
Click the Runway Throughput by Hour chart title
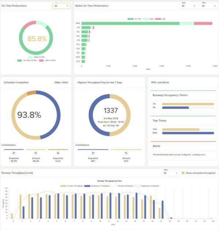point(109,181)
